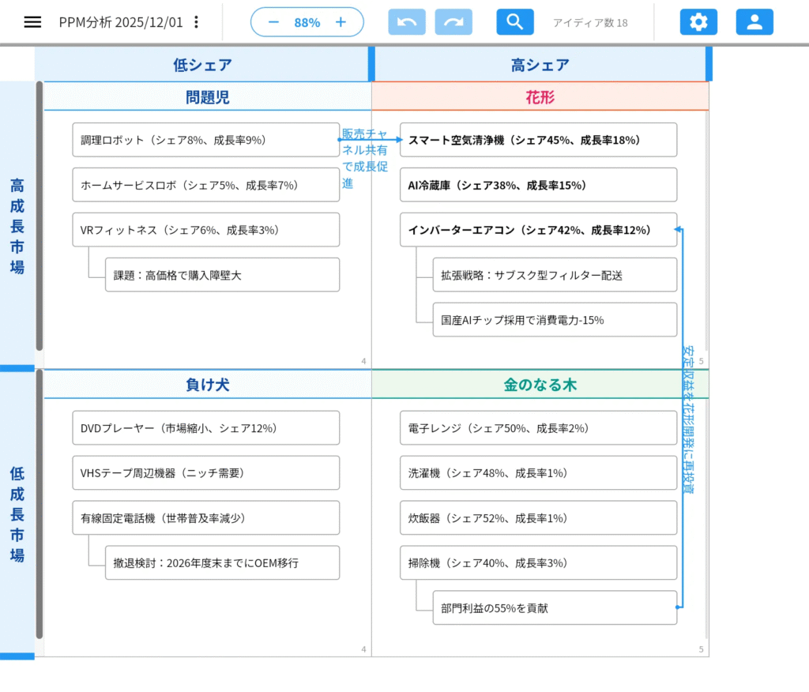Open the user account profile icon

[x=754, y=22]
